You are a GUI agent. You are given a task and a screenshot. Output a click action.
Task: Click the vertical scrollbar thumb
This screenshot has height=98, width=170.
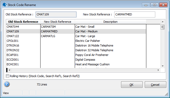pyautogui.click(x=162, y=27)
